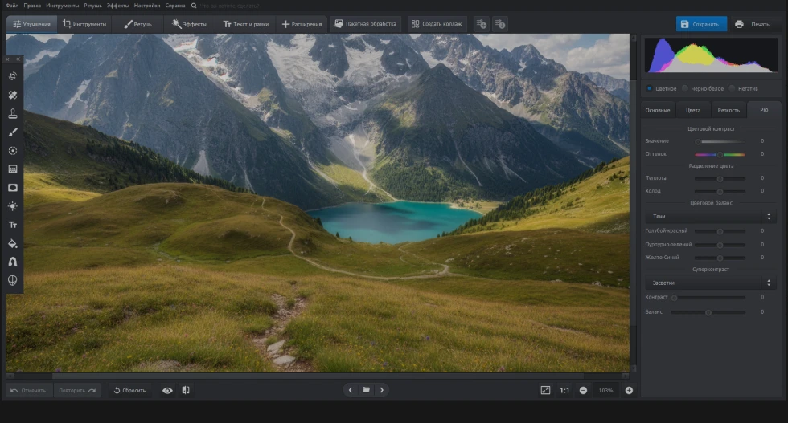The image size is (788, 423).
Task: Zoom in with the plus icon
Action: pyautogui.click(x=629, y=390)
